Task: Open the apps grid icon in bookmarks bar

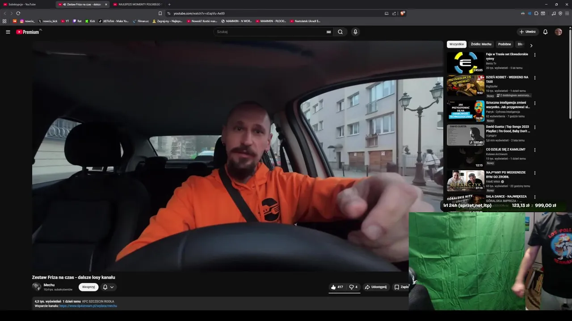Action: (4, 21)
